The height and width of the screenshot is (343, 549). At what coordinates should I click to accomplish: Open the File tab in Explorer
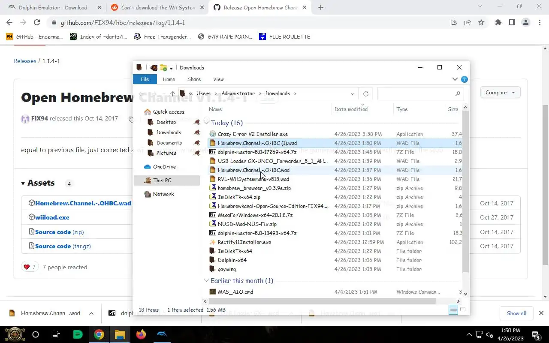coord(145,79)
